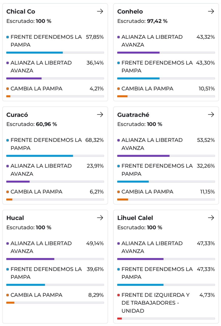
Task: Click the Conhelo arrow icon
Action: point(211,11)
